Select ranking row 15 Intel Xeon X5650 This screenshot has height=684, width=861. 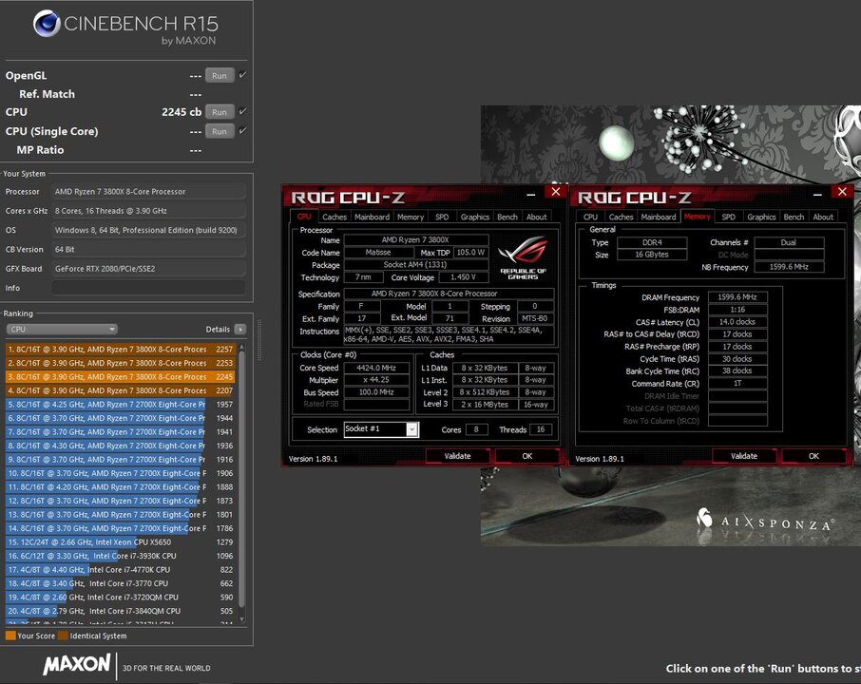(121, 541)
